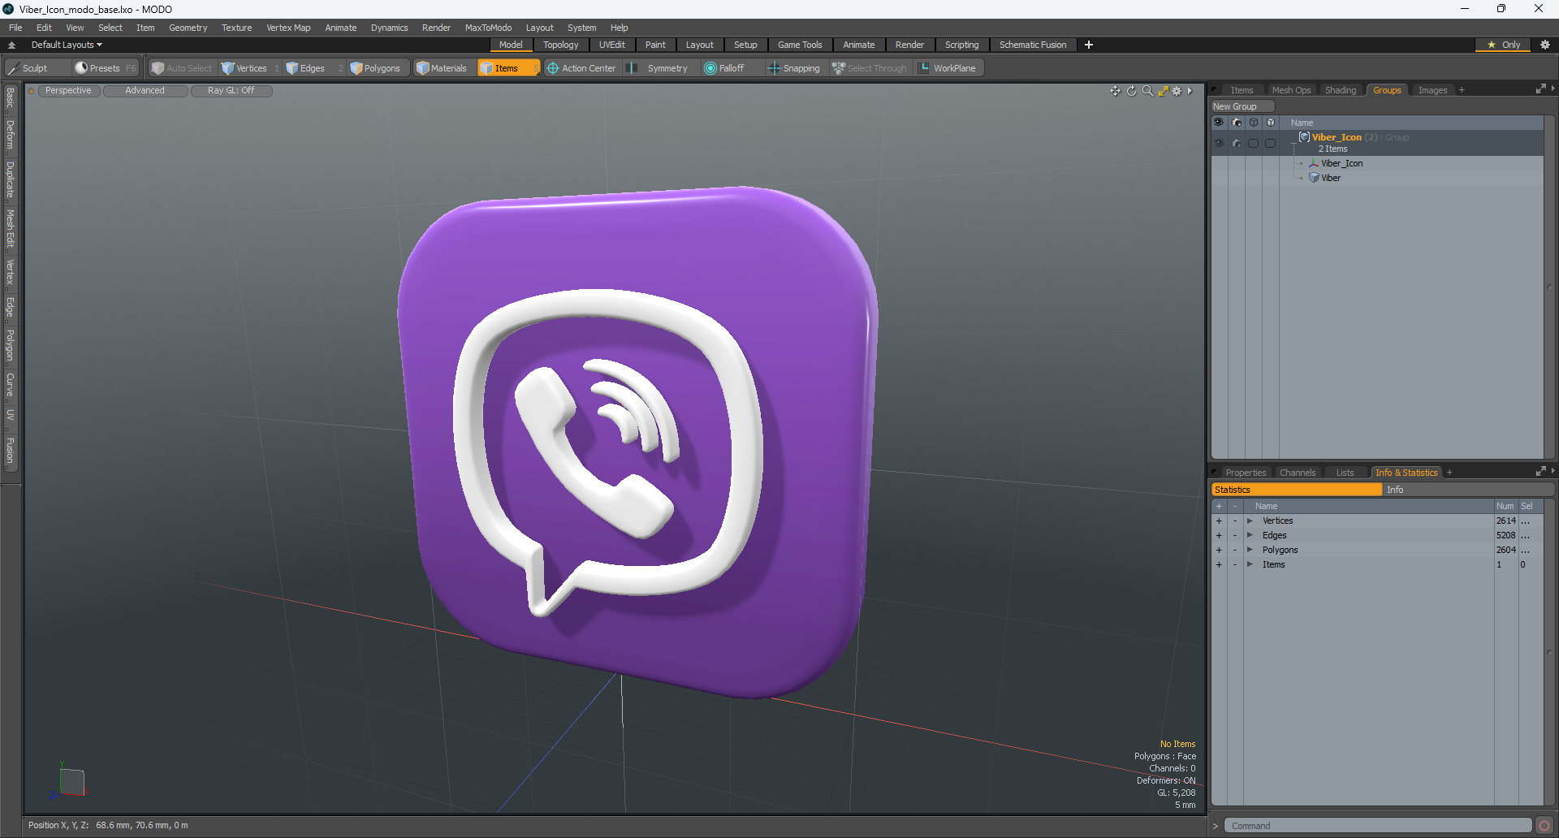This screenshot has height=838, width=1559.
Task: Switch to the Schematic Fusion layout tab
Action: coord(1033,45)
